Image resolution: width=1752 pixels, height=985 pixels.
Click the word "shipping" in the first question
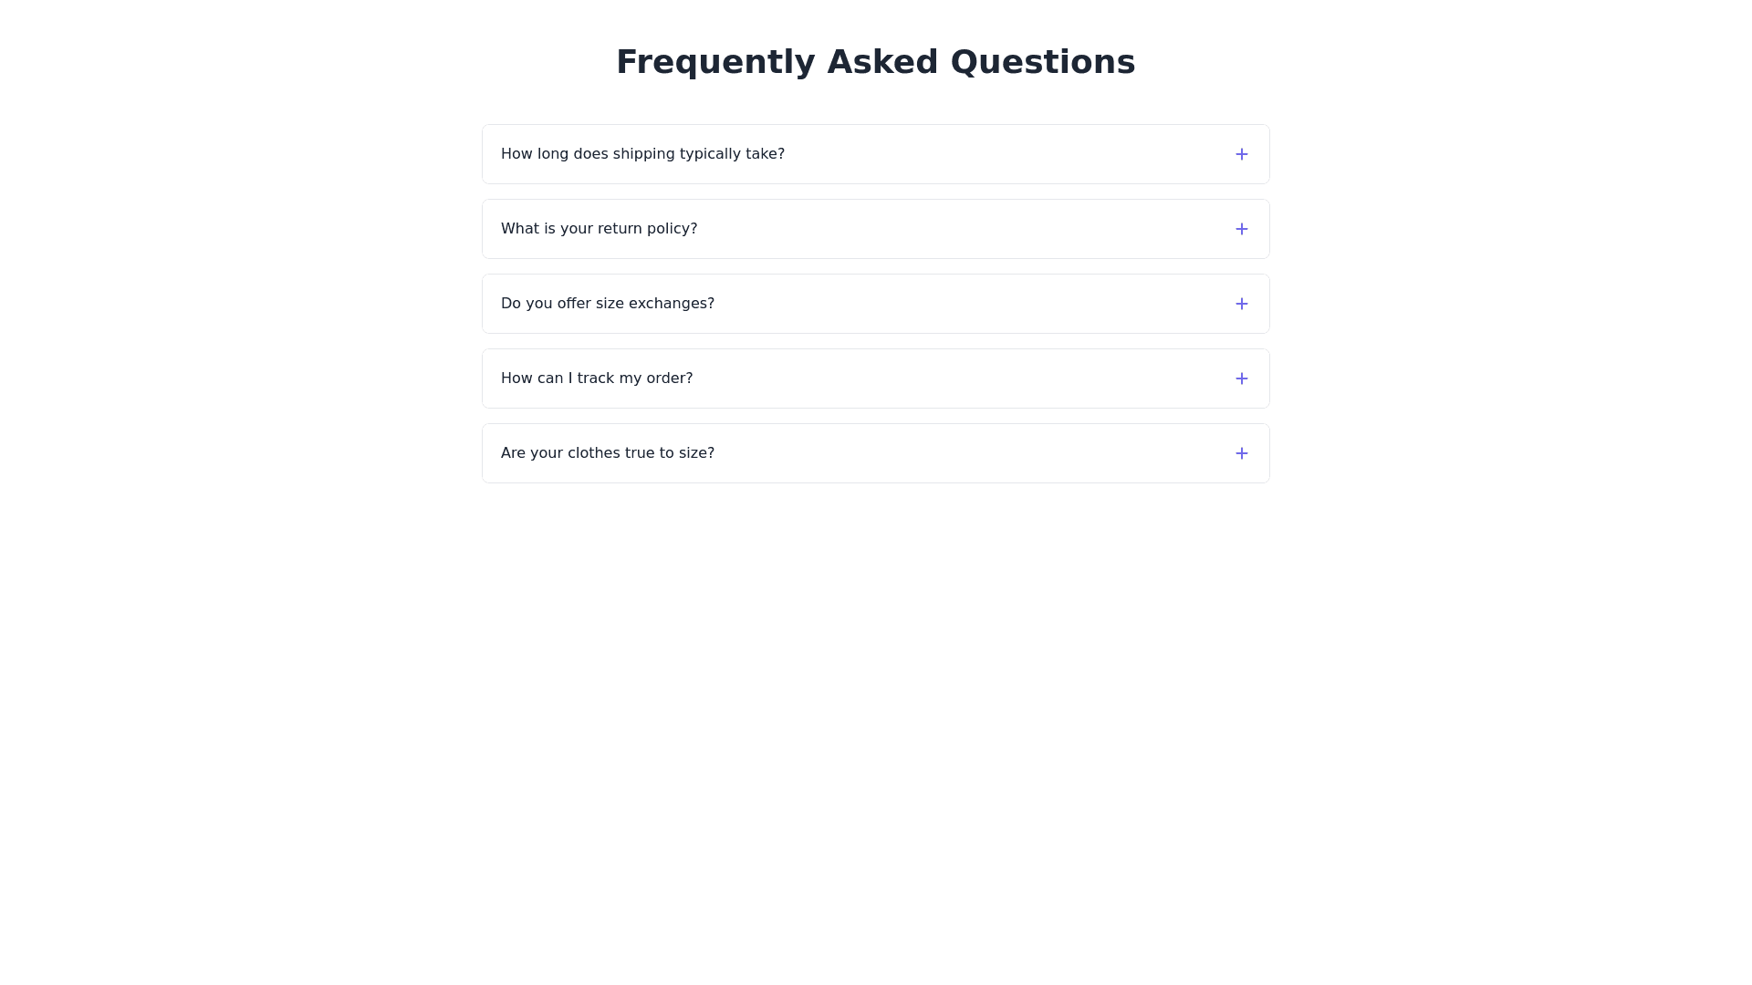pos(643,154)
